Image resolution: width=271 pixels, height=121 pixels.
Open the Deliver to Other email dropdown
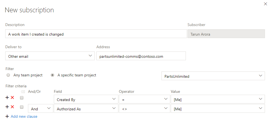[x=50, y=56]
